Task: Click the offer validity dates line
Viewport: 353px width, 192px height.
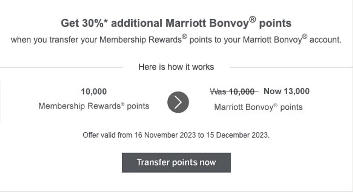Action: pos(176,135)
